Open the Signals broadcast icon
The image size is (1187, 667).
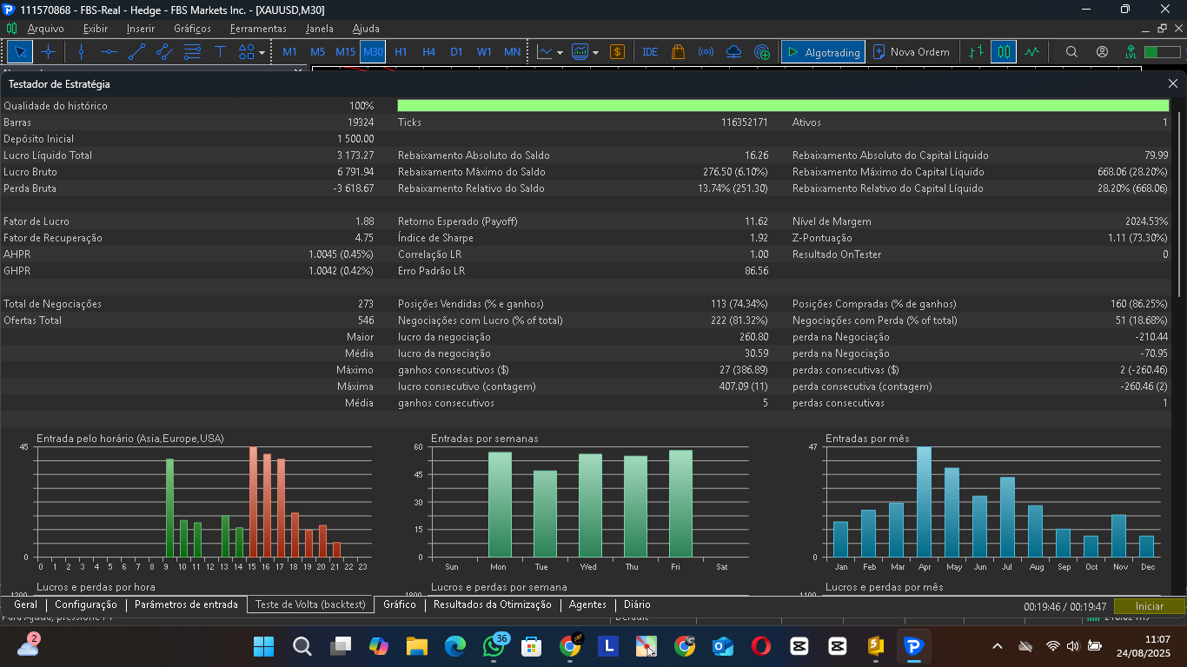[706, 52]
